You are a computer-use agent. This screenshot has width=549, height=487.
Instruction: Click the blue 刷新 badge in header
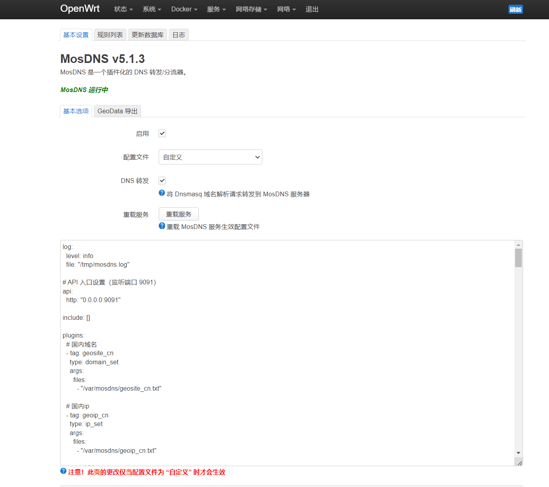click(515, 9)
